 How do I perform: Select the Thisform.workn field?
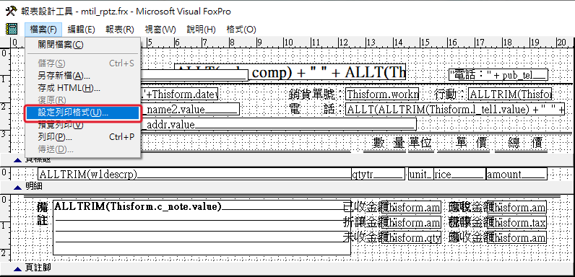point(382,94)
